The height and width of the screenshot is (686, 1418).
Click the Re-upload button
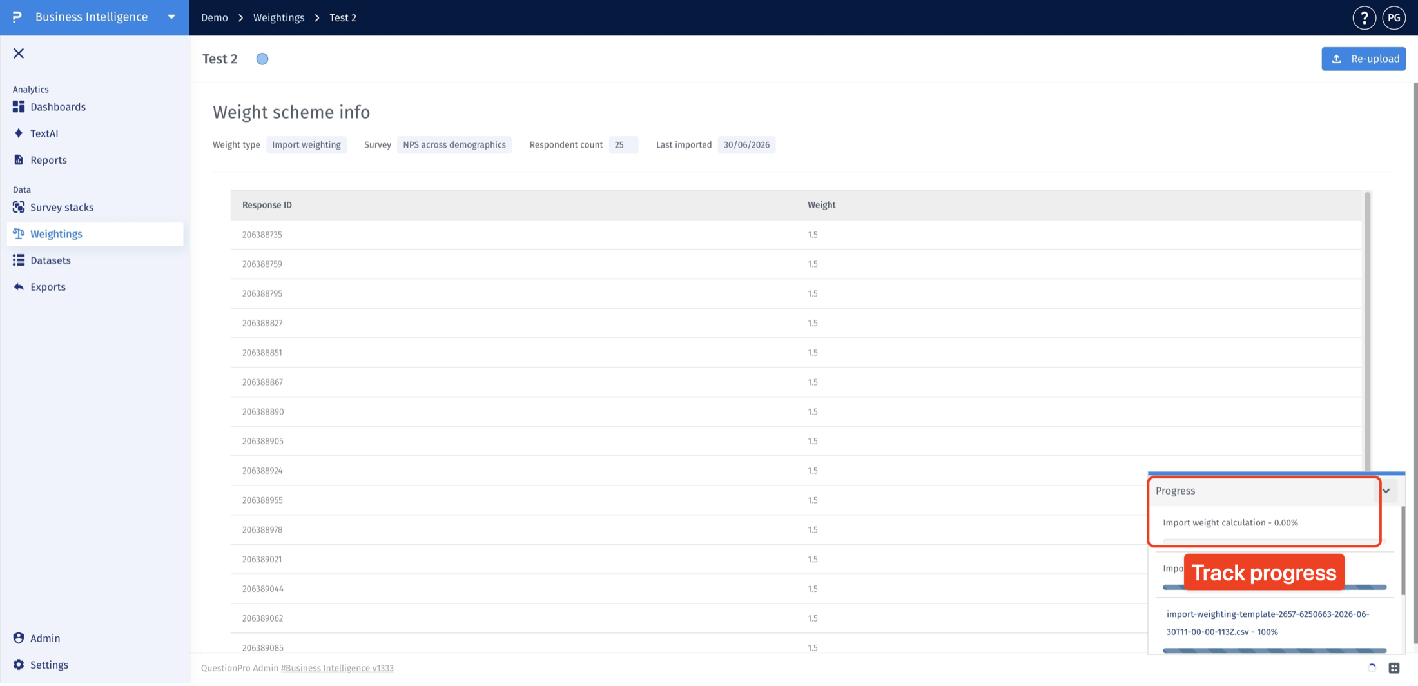tap(1363, 59)
